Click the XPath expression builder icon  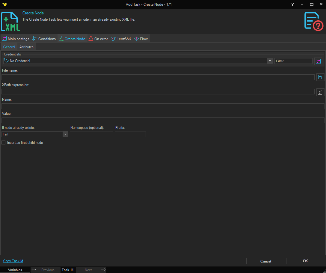[320, 92]
